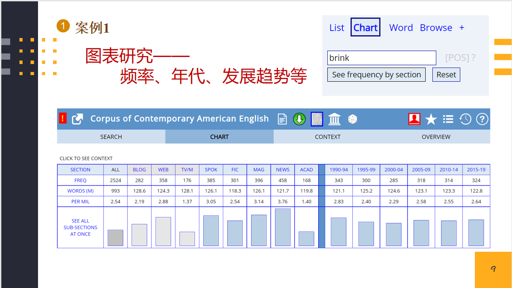512x288 pixels.
Task: Click the SECTION header cell
Action: coord(80,170)
